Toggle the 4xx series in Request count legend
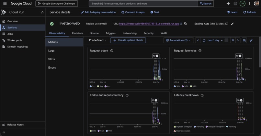 click(108, 86)
